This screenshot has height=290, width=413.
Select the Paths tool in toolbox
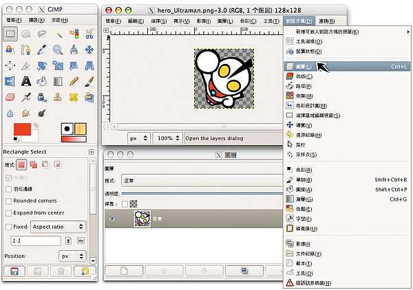pos(26,49)
